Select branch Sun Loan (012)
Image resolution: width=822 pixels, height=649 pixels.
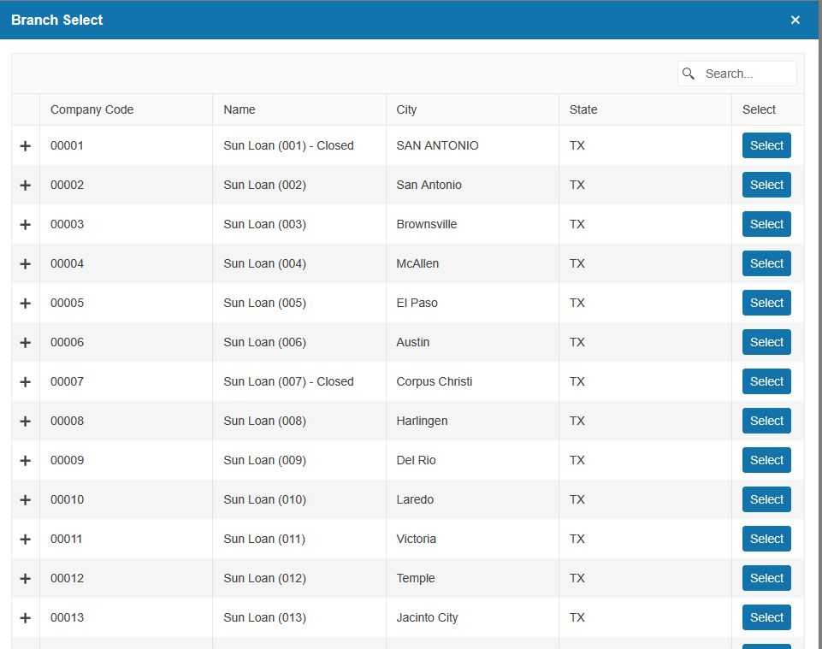pyautogui.click(x=766, y=578)
